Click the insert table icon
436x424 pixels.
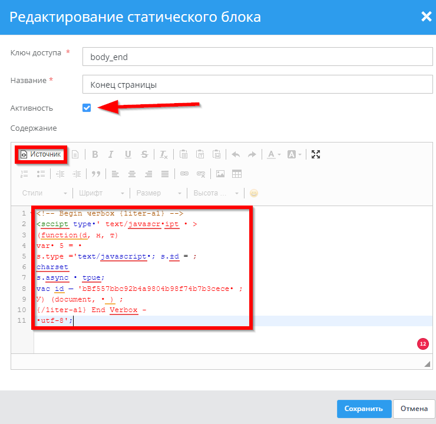tap(237, 174)
